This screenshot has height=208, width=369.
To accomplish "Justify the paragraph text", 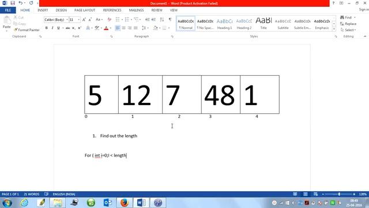I will click(135, 28).
